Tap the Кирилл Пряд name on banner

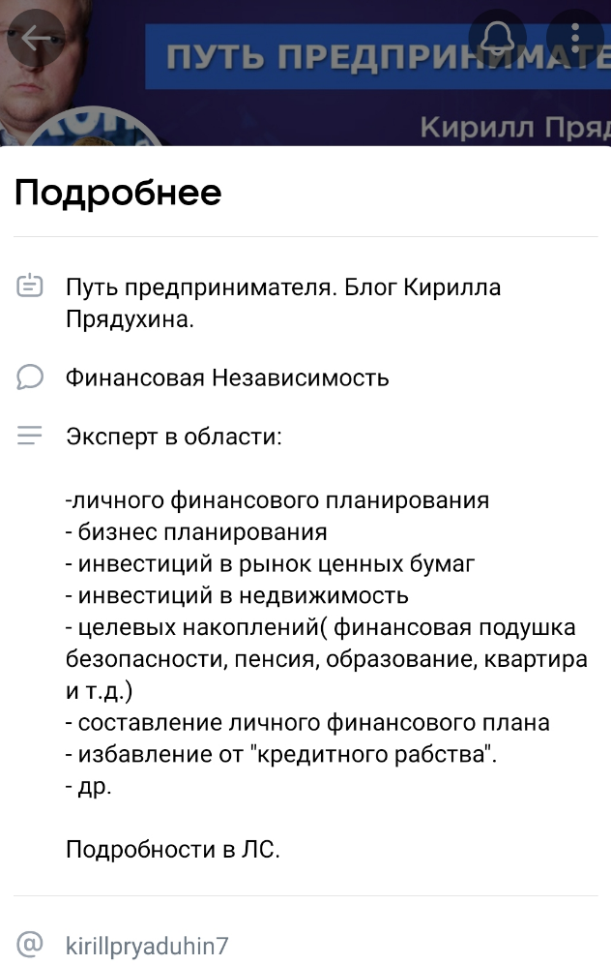click(x=512, y=129)
